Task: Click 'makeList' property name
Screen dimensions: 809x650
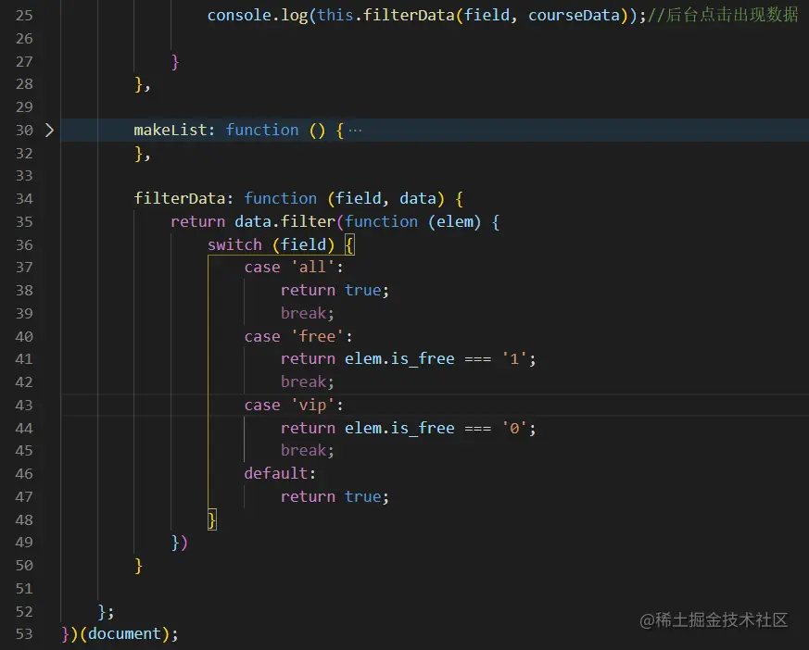Action: 171,130
